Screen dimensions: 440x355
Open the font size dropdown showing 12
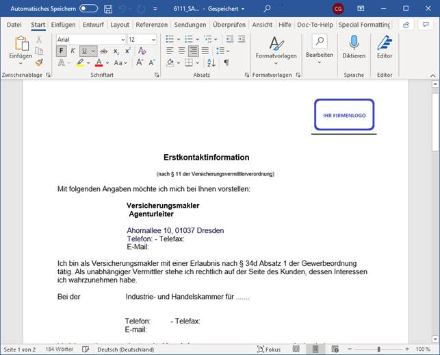153,40
